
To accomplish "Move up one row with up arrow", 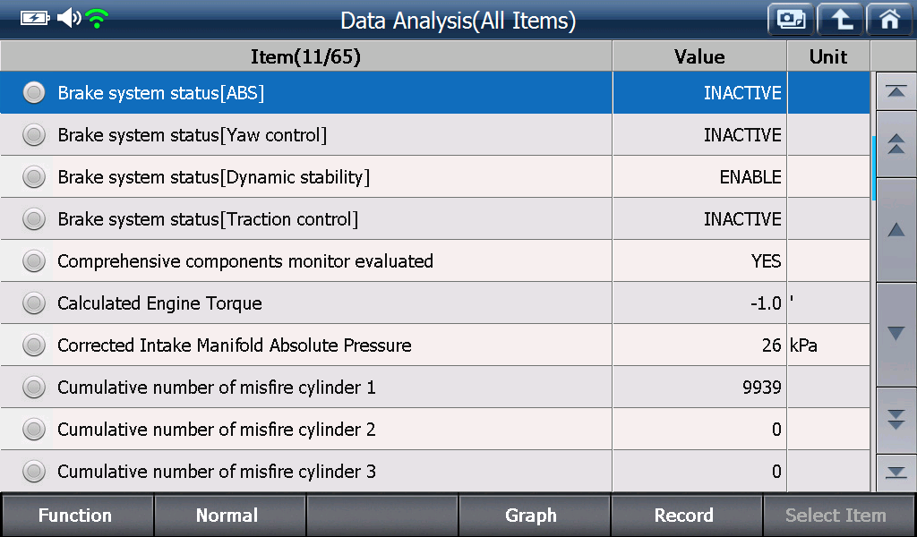I will coord(896,230).
